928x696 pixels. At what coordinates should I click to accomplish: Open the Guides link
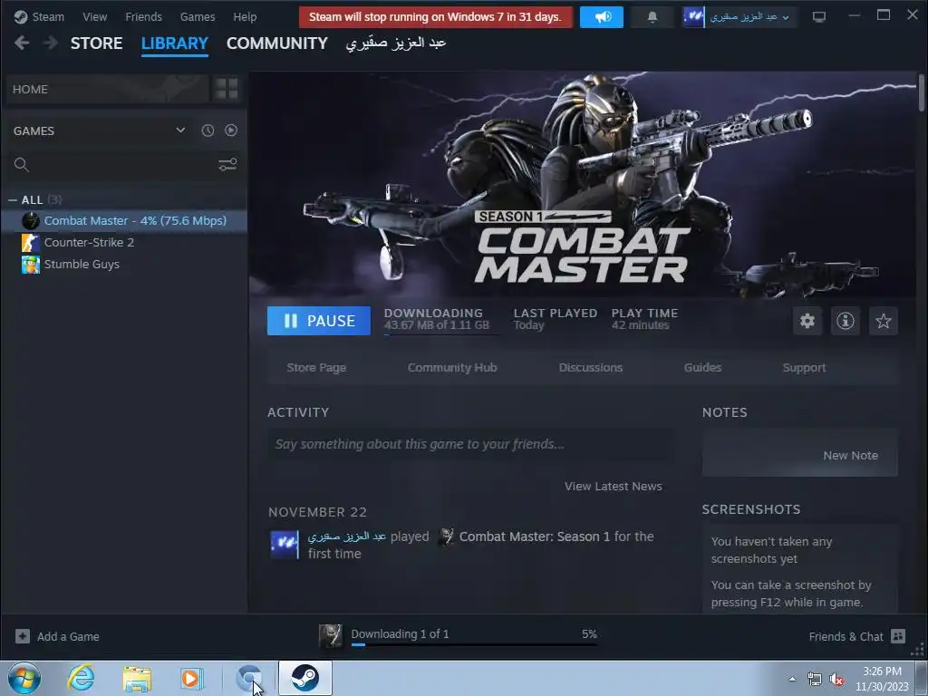[702, 368]
